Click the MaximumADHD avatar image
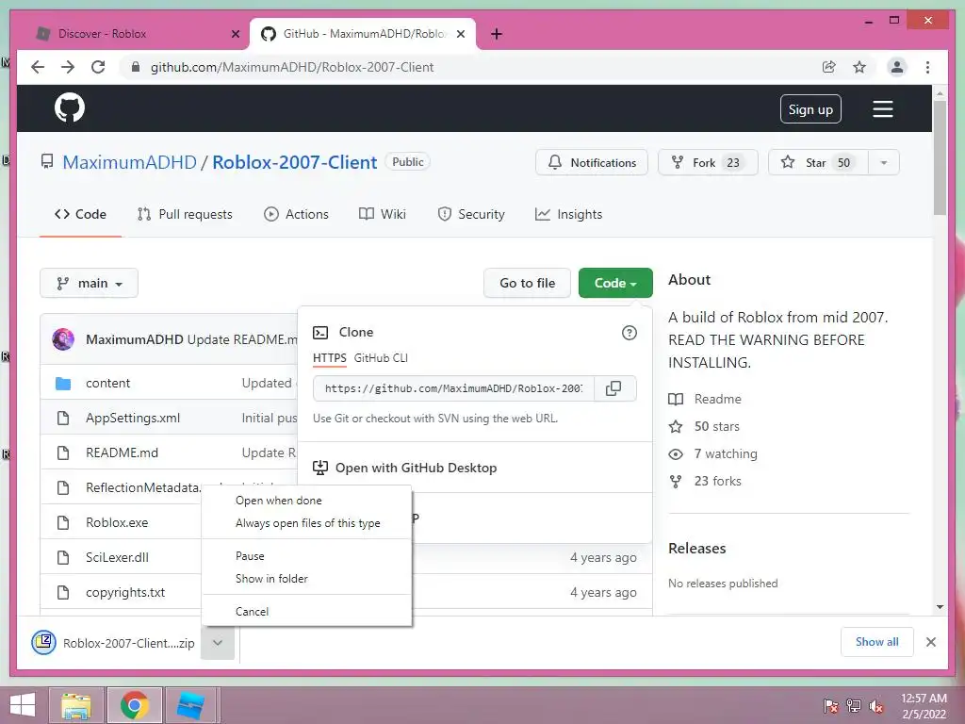Screen dimensions: 965x724 [x=63, y=339]
